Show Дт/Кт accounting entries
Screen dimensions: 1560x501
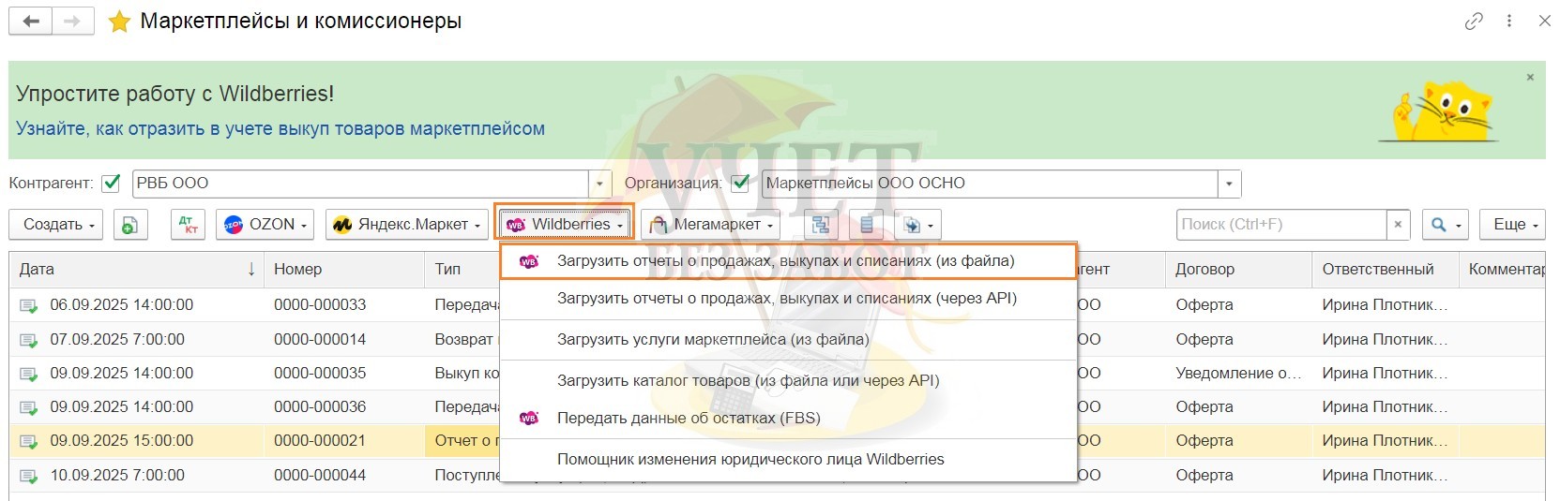click(x=189, y=225)
